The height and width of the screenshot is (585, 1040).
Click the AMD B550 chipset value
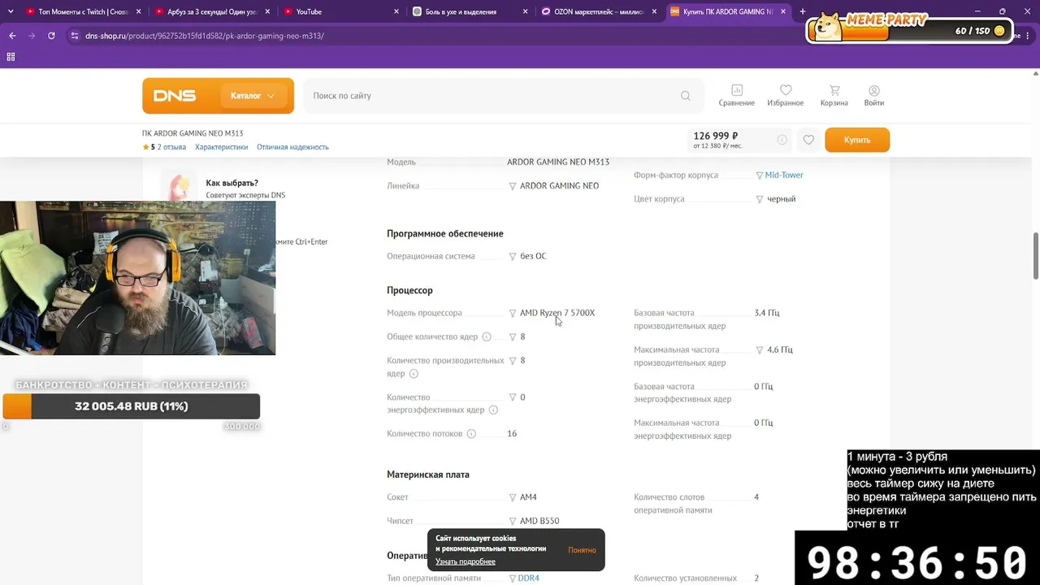pyautogui.click(x=539, y=521)
